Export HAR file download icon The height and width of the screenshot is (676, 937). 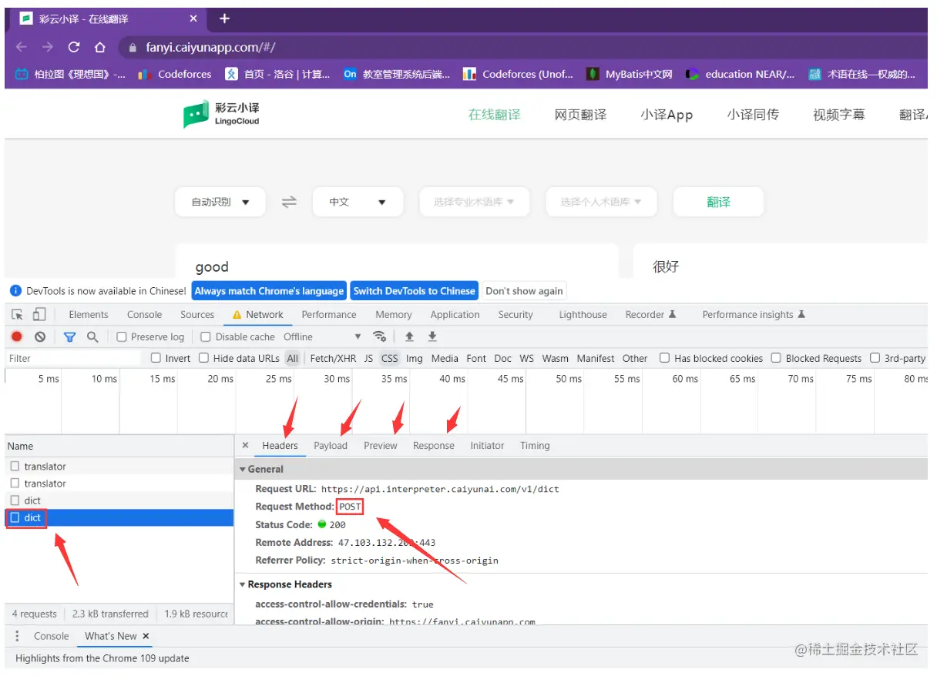[x=432, y=336]
